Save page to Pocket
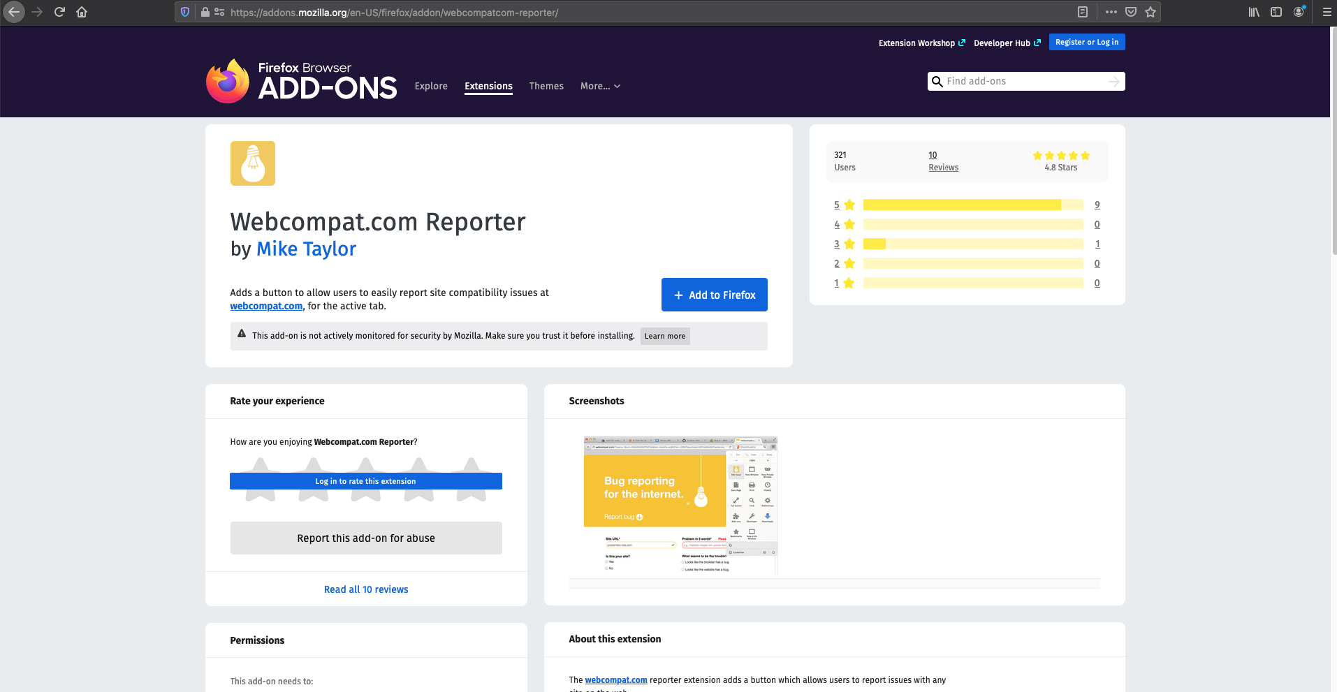1337x692 pixels. 1131,12
